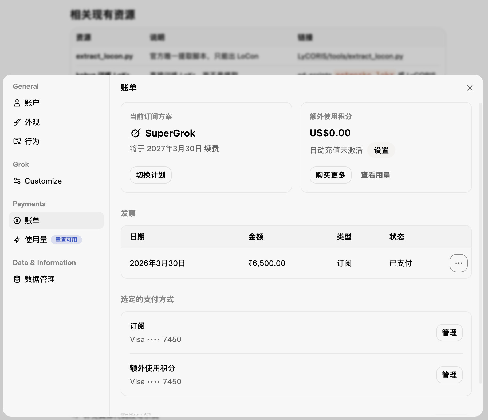This screenshot has width=488, height=420.
Task: Click the 已支付 status cell
Action: click(x=401, y=263)
